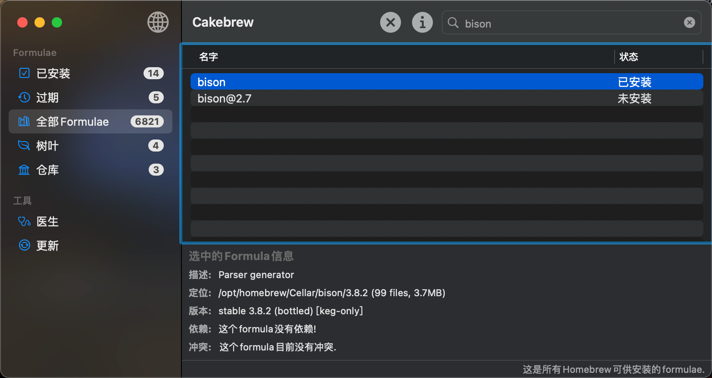Click the repository building icon

point(24,170)
